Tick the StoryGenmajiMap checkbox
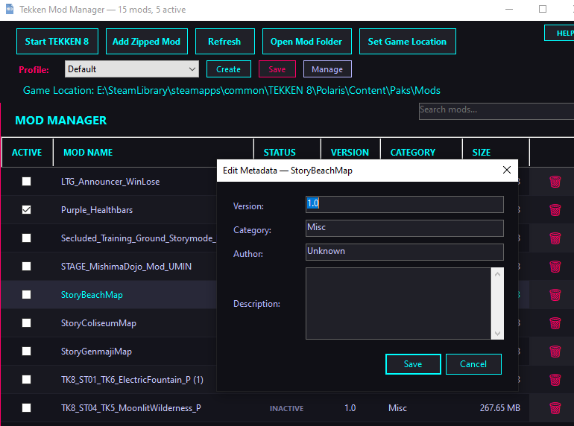Image resolution: width=574 pixels, height=426 pixels. click(x=26, y=352)
